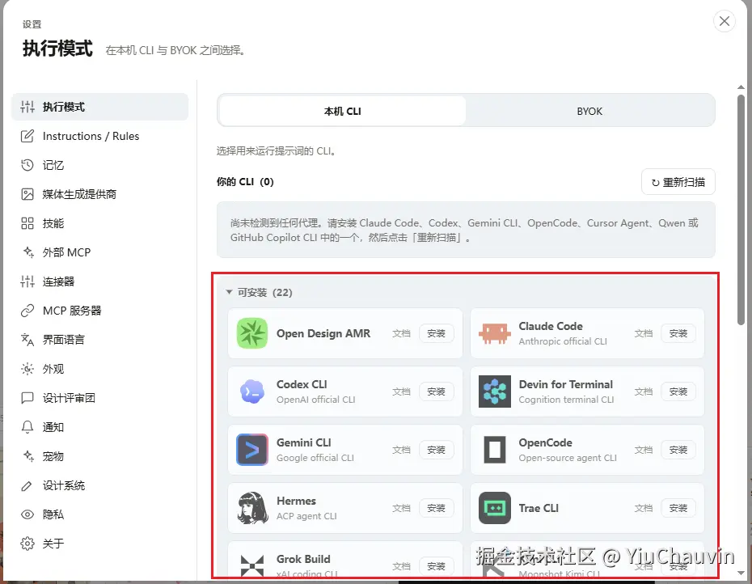Install Gemini CLI
The height and width of the screenshot is (584, 752).
point(436,450)
